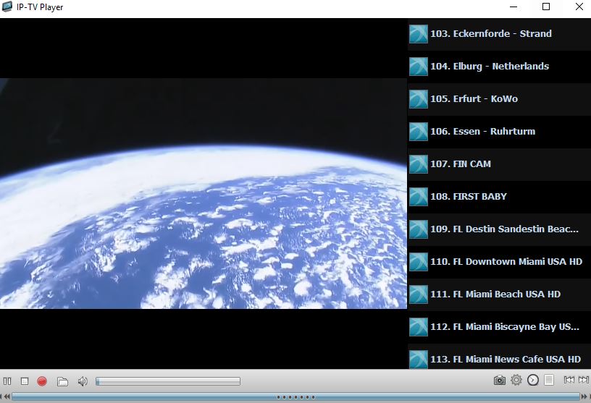591x403 pixels.
Task: Select channel 111. FL Miami Beach USA HD
Action: [499, 294]
